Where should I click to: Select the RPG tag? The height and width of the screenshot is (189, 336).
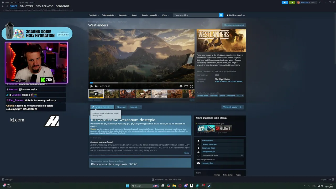click(238, 96)
